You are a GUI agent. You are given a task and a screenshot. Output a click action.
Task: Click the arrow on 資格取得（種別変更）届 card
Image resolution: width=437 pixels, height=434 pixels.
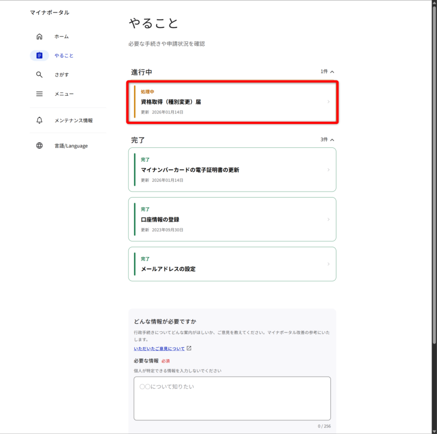tap(328, 102)
